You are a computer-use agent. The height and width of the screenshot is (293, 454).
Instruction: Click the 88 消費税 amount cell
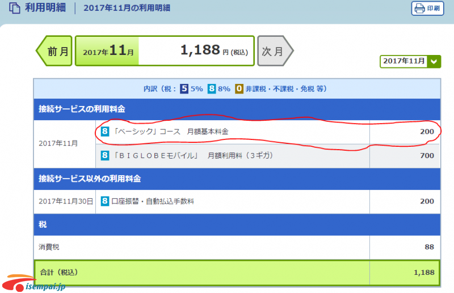coord(405,247)
